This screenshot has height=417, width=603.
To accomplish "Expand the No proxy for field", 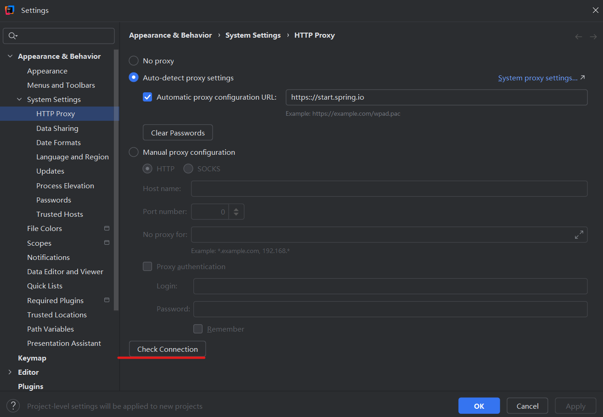I will [x=579, y=234].
